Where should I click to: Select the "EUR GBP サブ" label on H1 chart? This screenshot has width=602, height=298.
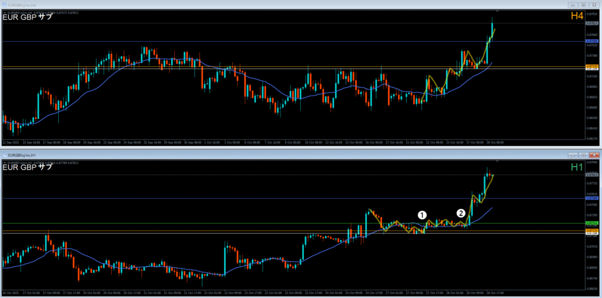[28, 167]
